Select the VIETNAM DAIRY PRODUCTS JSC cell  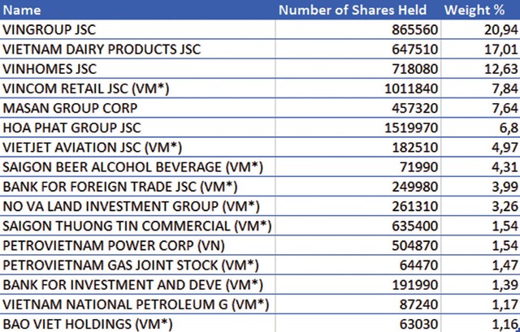102,50
